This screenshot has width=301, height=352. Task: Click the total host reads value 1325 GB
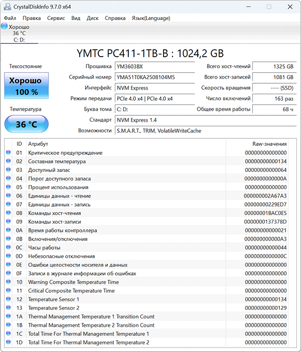coord(274,67)
